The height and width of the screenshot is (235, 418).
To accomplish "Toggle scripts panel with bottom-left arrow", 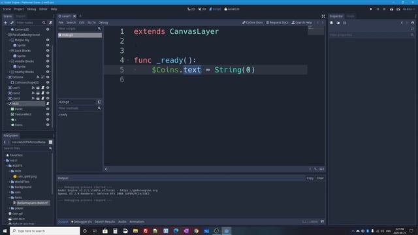I will (106, 169).
